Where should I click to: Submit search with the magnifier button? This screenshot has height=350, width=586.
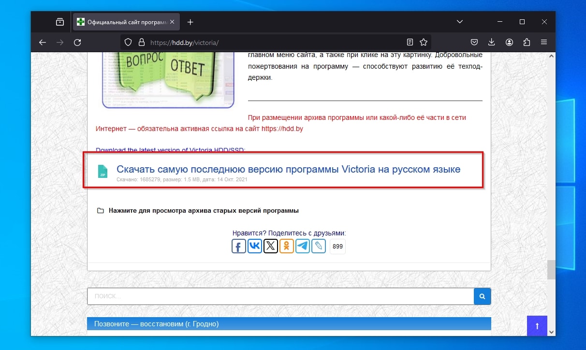[x=482, y=296]
